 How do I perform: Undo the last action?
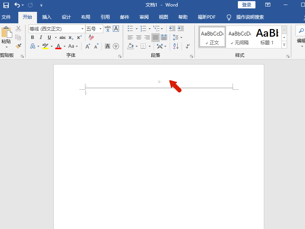[x=17, y=5]
